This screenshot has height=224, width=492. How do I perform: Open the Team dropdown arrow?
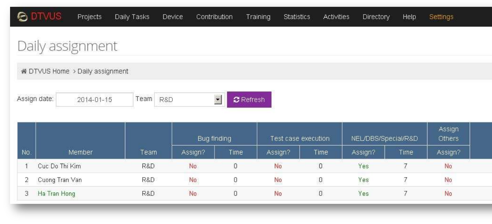coord(218,100)
